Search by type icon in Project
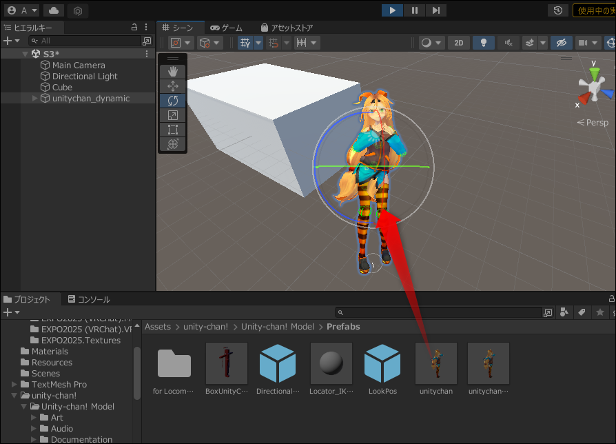616x444 pixels. click(564, 312)
